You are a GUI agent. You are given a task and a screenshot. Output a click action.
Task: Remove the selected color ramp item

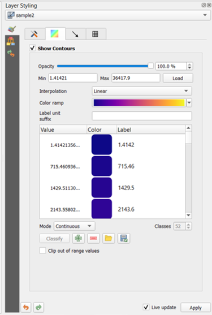pos(93,238)
